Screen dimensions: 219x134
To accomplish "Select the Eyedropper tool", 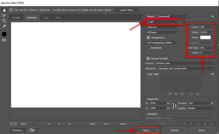I will click(x=4, y=26).
